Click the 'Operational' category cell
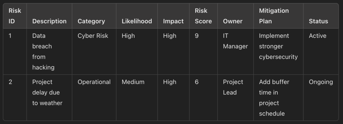Screen dimensions: 343x124 tap(94, 98)
